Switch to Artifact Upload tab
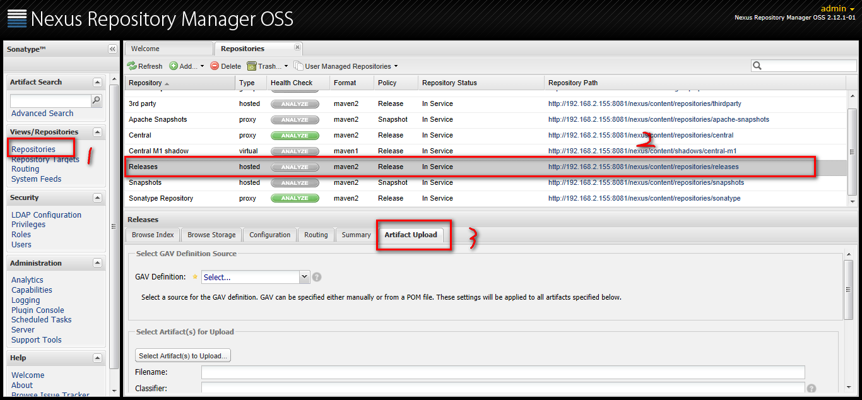 pyautogui.click(x=411, y=235)
